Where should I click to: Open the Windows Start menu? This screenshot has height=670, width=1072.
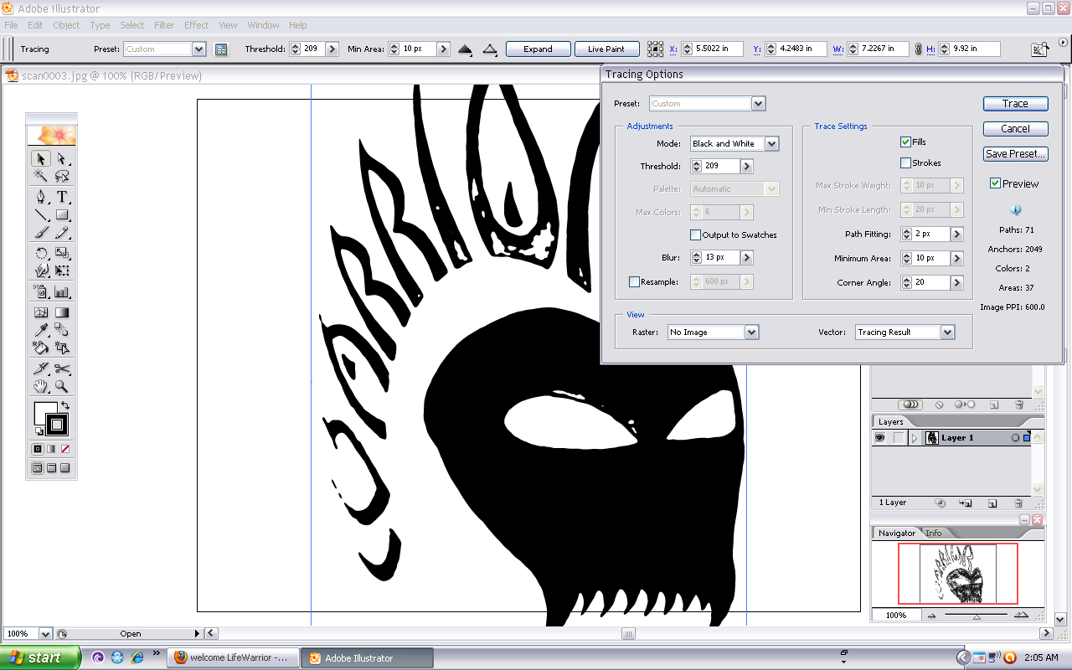pos(40,657)
